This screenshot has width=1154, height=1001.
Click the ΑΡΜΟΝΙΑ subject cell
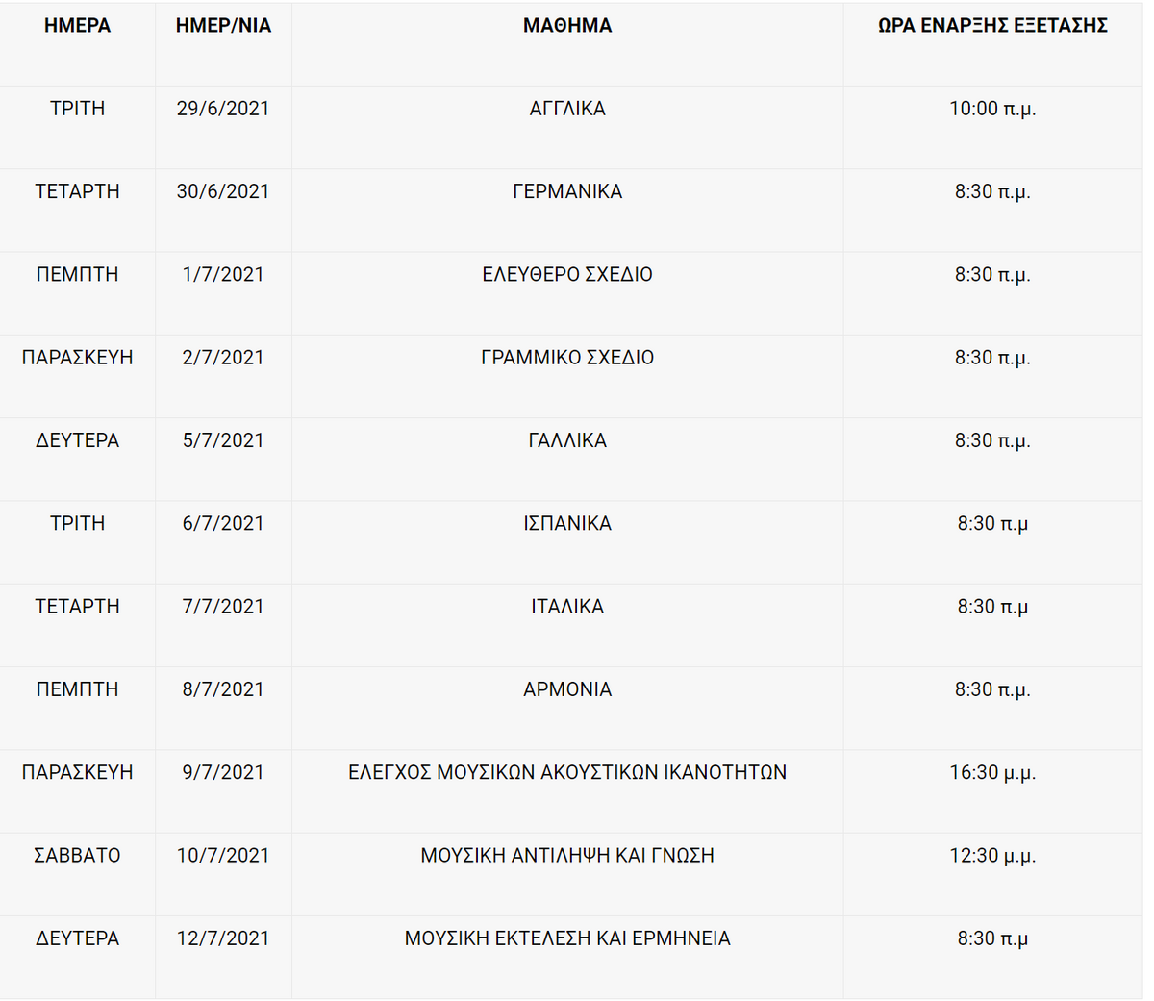click(x=567, y=689)
